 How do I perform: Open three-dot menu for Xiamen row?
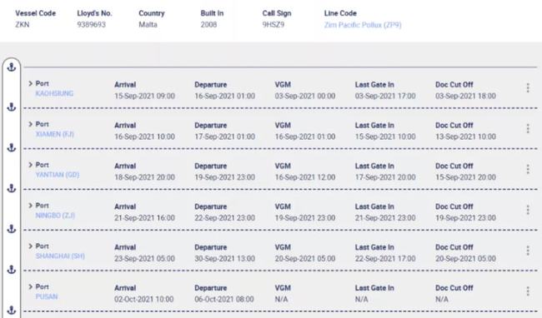point(528,129)
